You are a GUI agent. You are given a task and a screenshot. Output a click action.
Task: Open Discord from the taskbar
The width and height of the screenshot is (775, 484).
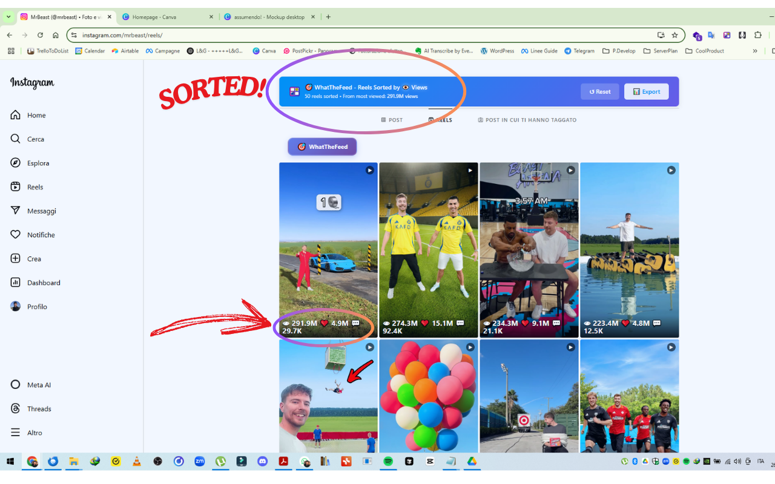point(262,461)
